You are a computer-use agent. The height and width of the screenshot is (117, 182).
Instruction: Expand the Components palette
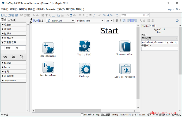point(13,80)
